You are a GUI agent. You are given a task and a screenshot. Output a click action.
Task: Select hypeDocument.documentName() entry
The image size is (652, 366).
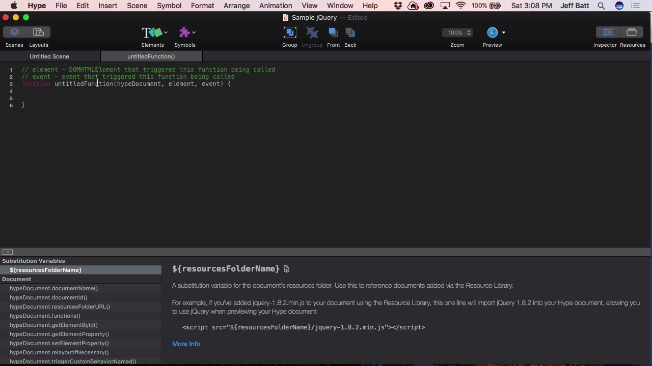coord(80,288)
